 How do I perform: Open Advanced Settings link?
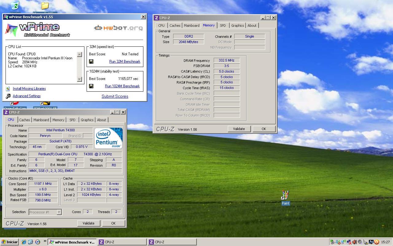(27, 96)
